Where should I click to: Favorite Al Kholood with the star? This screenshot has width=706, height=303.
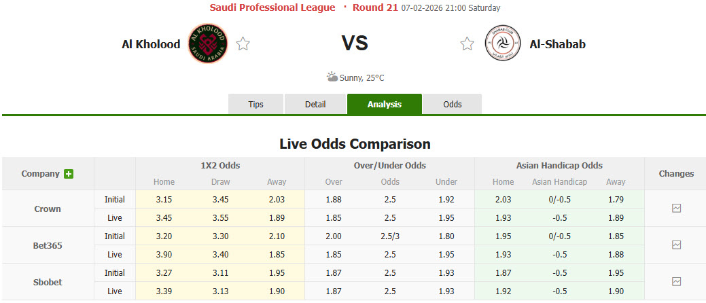pyautogui.click(x=243, y=44)
